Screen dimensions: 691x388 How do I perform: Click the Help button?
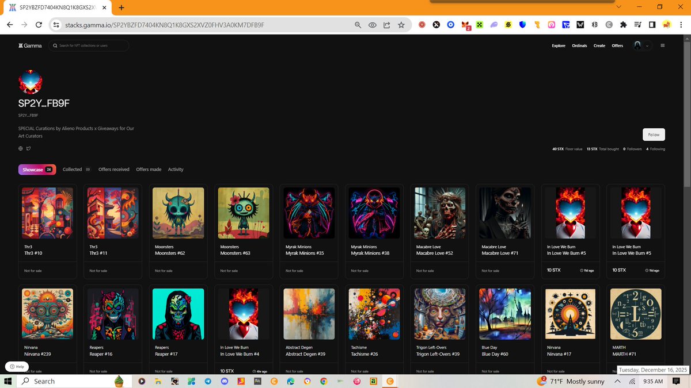click(x=17, y=366)
